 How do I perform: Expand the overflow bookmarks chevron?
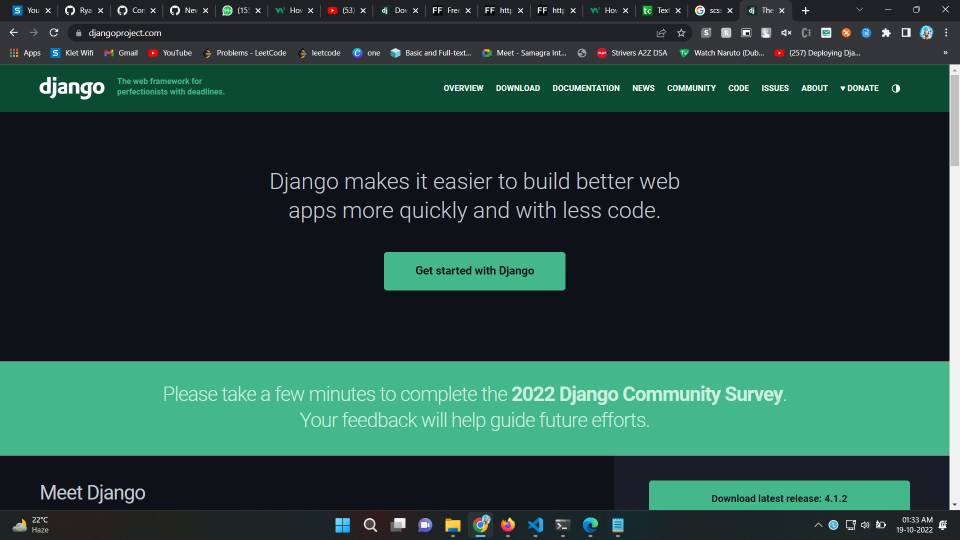(945, 52)
